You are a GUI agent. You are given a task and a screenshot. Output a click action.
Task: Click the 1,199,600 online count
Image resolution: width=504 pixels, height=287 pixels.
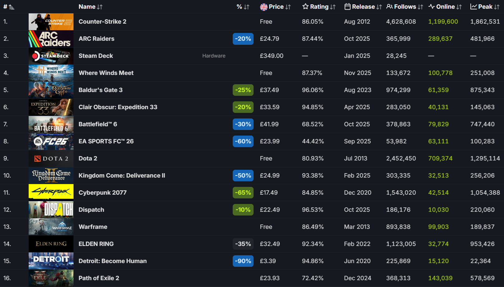(x=443, y=21)
